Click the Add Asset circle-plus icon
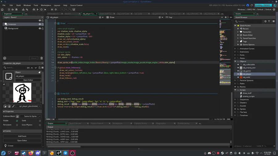The width and height of the screenshot is (278, 156). 265,21
